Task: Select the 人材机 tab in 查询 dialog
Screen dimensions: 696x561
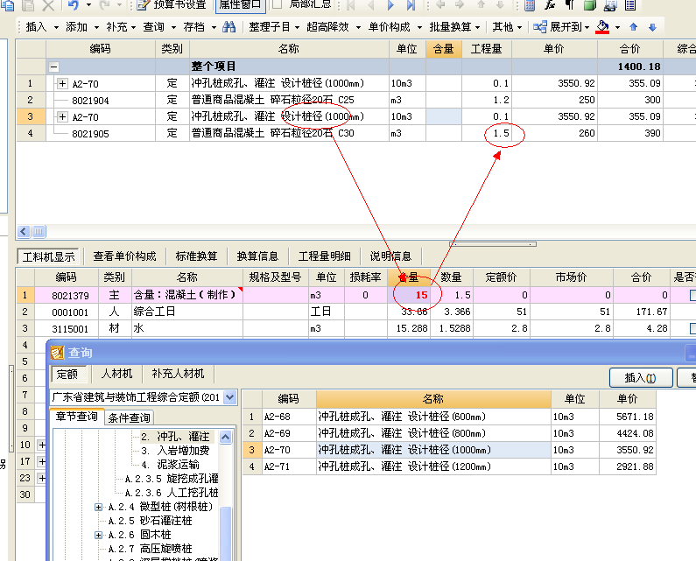Action: [116, 374]
